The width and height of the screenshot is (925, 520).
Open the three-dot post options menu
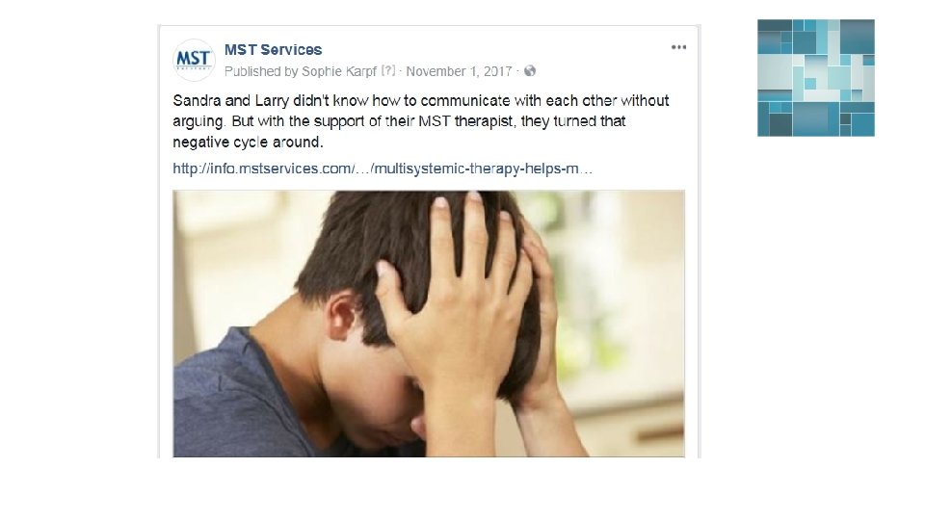tap(678, 47)
